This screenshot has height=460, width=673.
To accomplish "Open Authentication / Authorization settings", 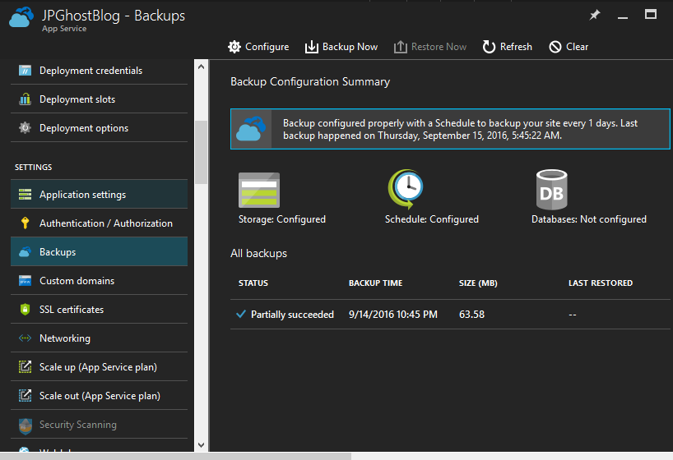I will [100, 223].
